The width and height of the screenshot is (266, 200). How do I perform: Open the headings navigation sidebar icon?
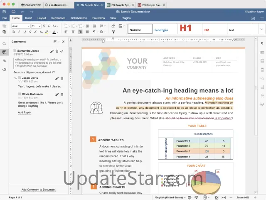[4, 60]
